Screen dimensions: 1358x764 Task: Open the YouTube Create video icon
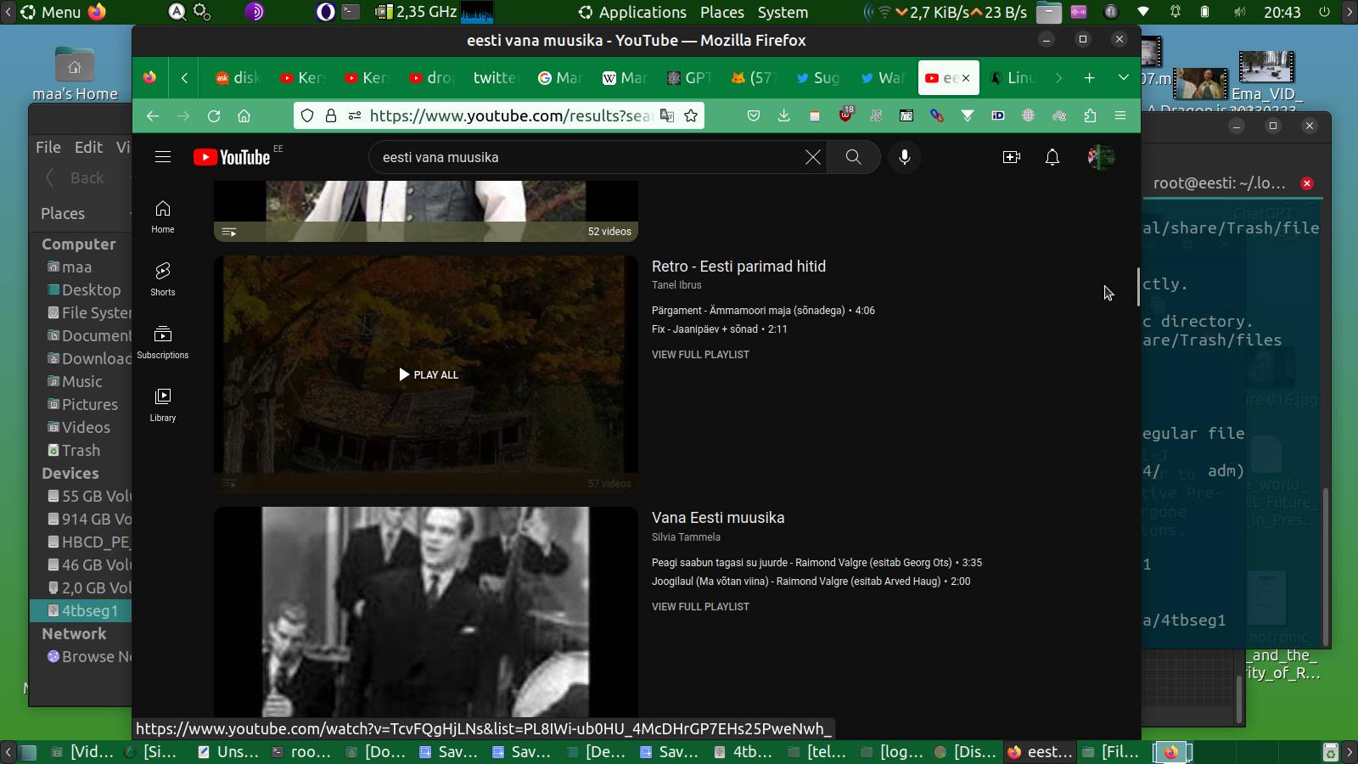1011,157
